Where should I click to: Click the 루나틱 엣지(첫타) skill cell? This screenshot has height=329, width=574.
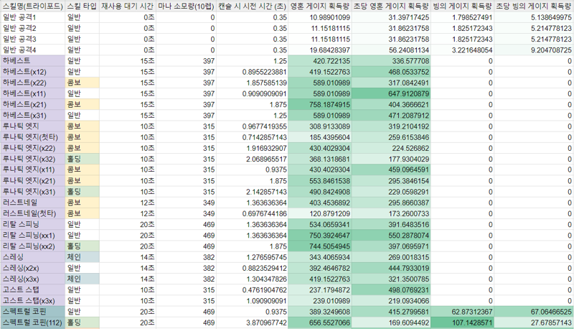click(x=32, y=136)
